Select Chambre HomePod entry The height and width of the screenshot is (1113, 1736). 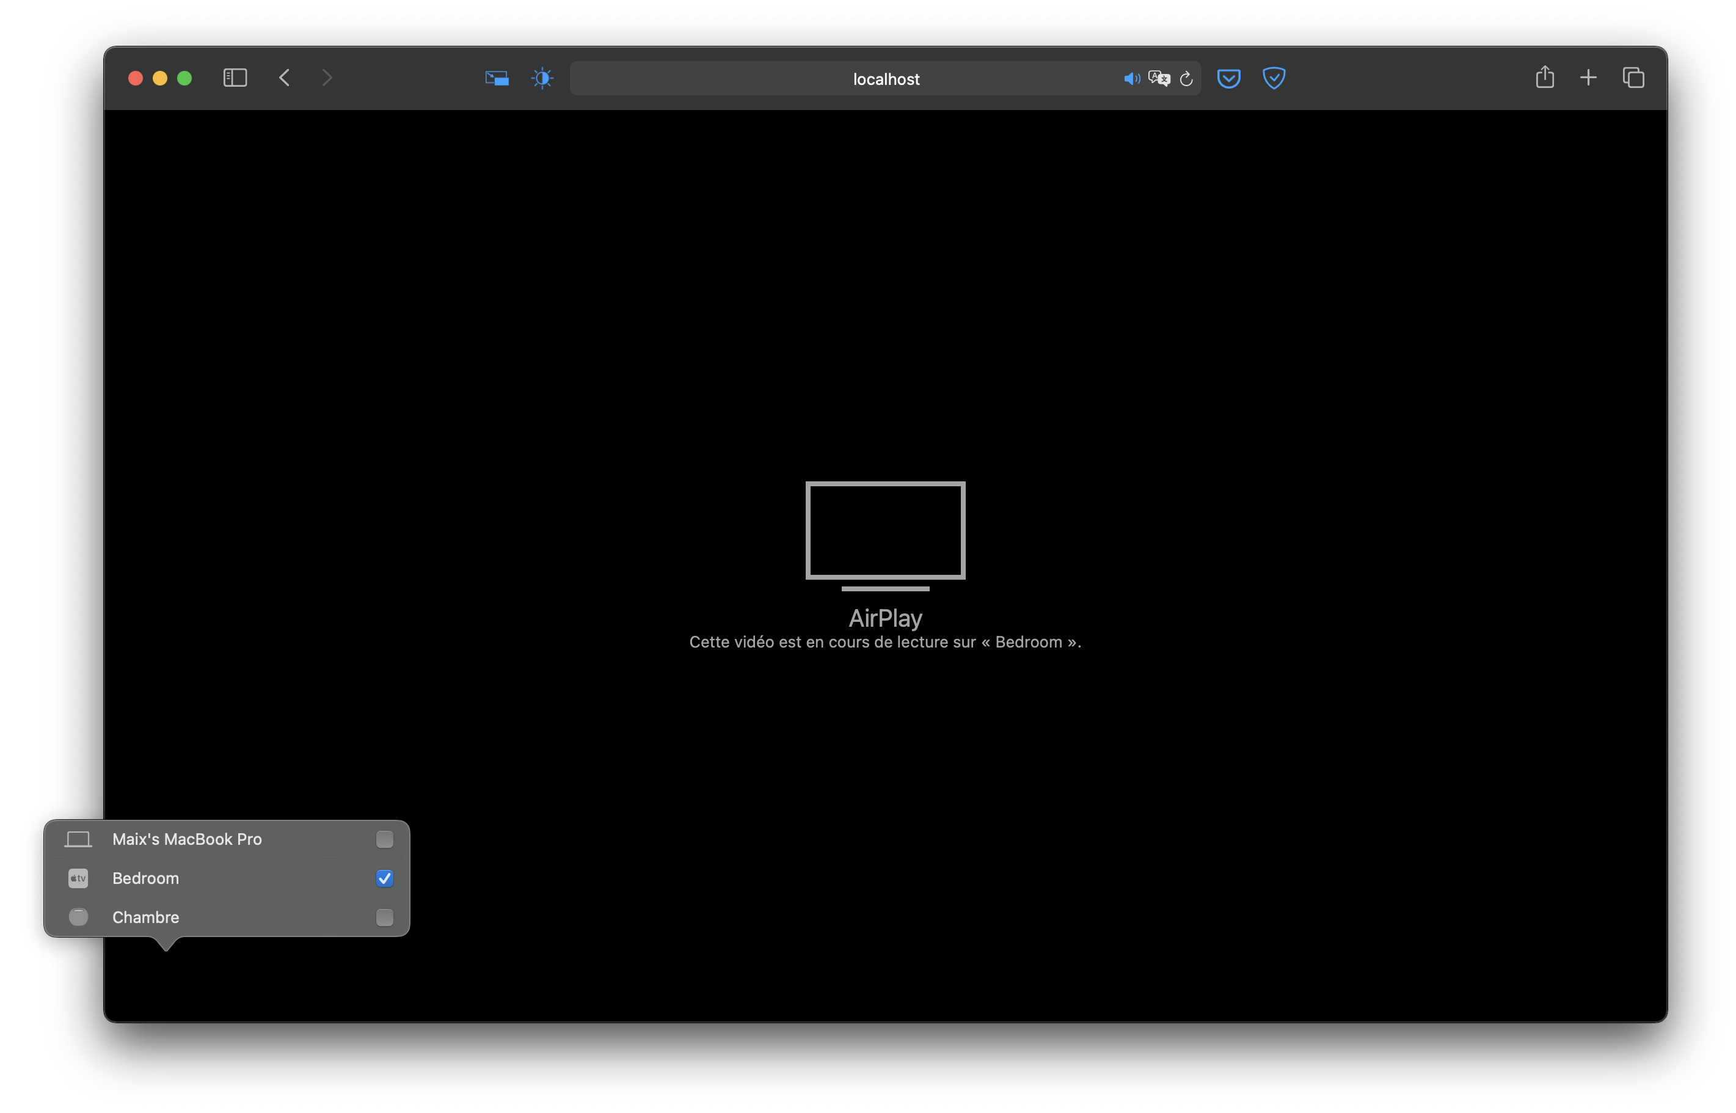pos(145,917)
